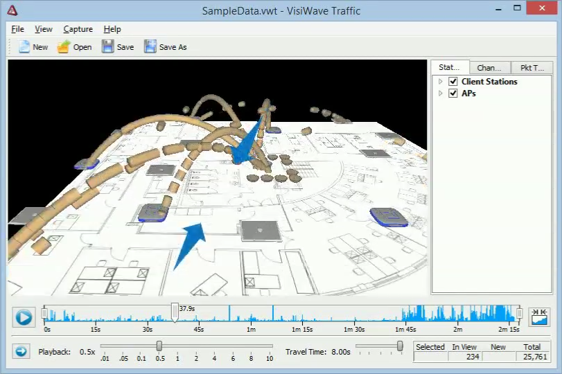Image resolution: width=562 pixels, height=374 pixels.
Task: Open the View menu
Action: [44, 29]
